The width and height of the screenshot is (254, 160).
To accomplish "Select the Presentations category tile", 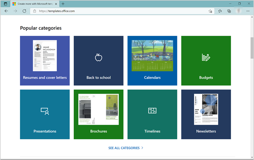I will pyautogui.click(x=45, y=114).
